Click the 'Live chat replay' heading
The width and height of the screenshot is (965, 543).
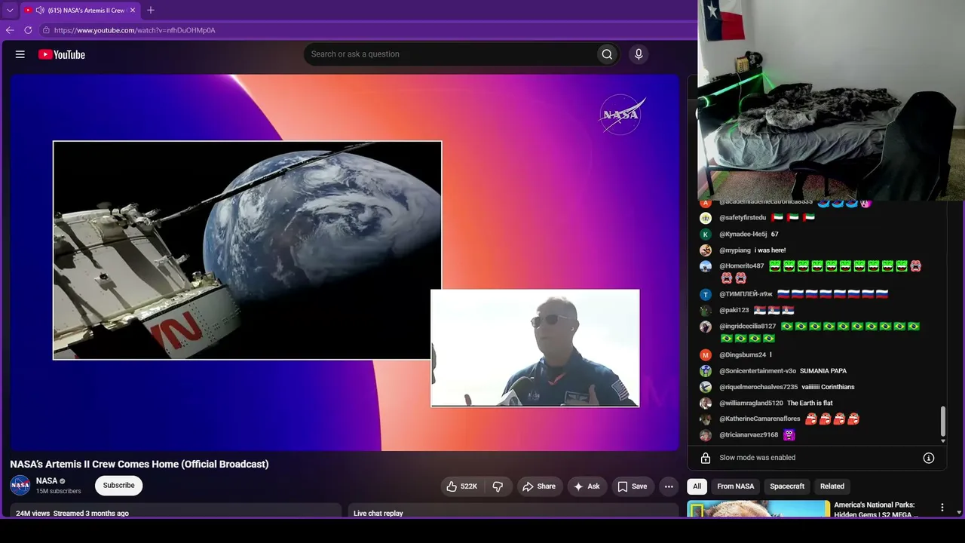(378, 514)
